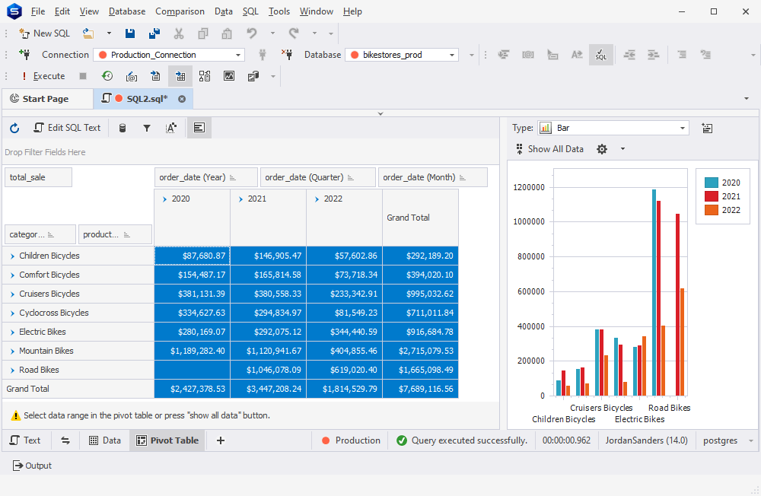This screenshot has height=496, width=761.
Task: Click the Save file icon
Action: pyautogui.click(x=129, y=33)
